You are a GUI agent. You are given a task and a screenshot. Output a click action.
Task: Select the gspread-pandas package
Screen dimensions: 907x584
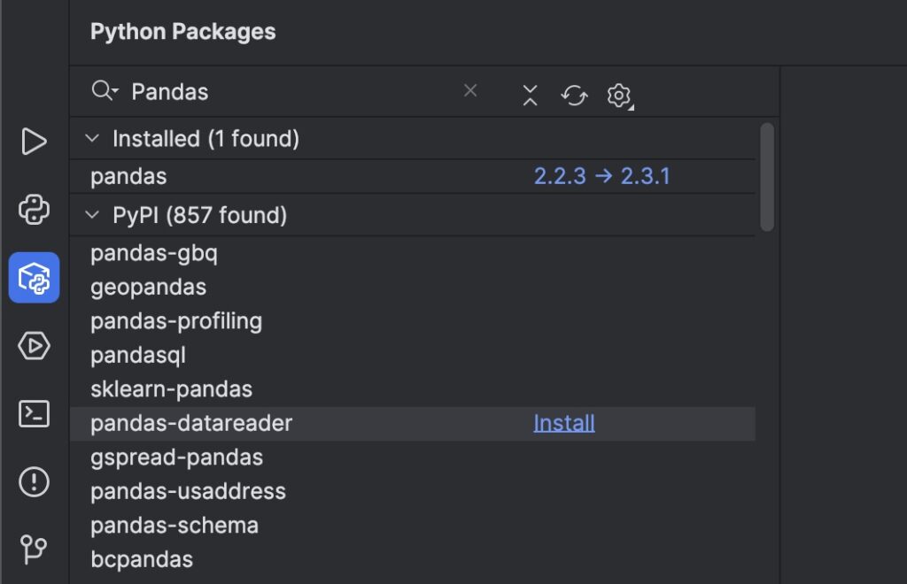pyautogui.click(x=413, y=457)
